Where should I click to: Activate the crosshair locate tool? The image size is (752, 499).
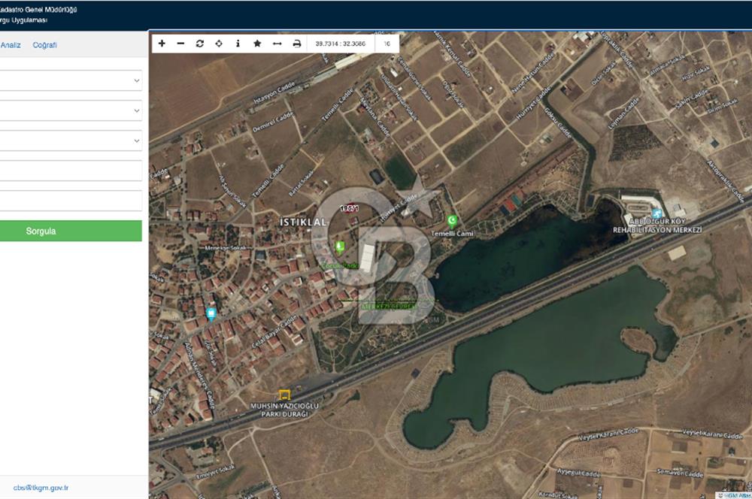pos(219,44)
